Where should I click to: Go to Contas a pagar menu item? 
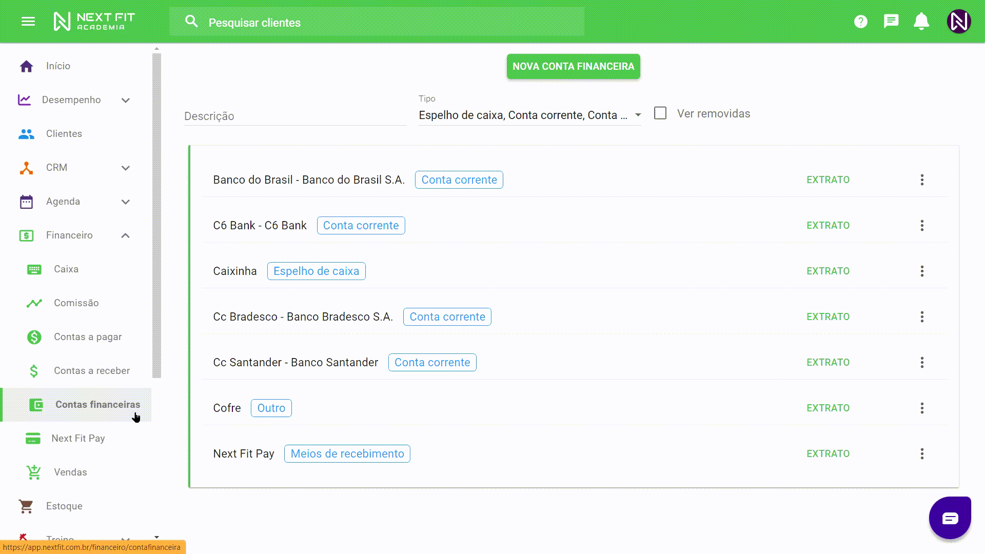tap(87, 337)
